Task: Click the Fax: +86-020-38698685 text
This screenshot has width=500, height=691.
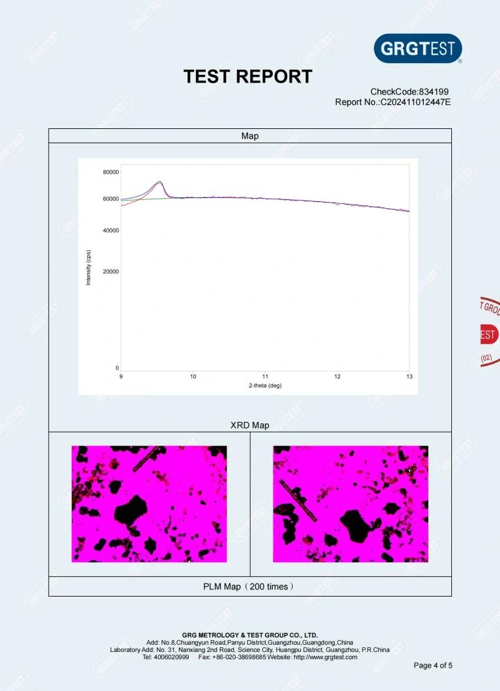Action: [232, 657]
